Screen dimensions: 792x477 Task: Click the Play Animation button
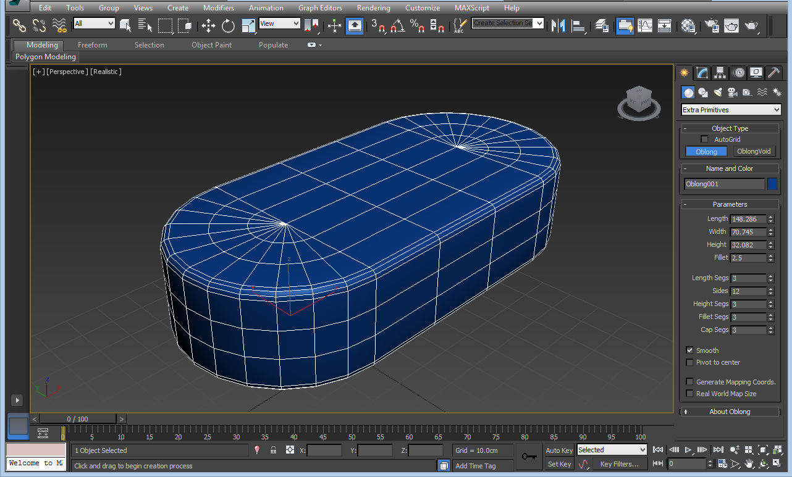[689, 450]
